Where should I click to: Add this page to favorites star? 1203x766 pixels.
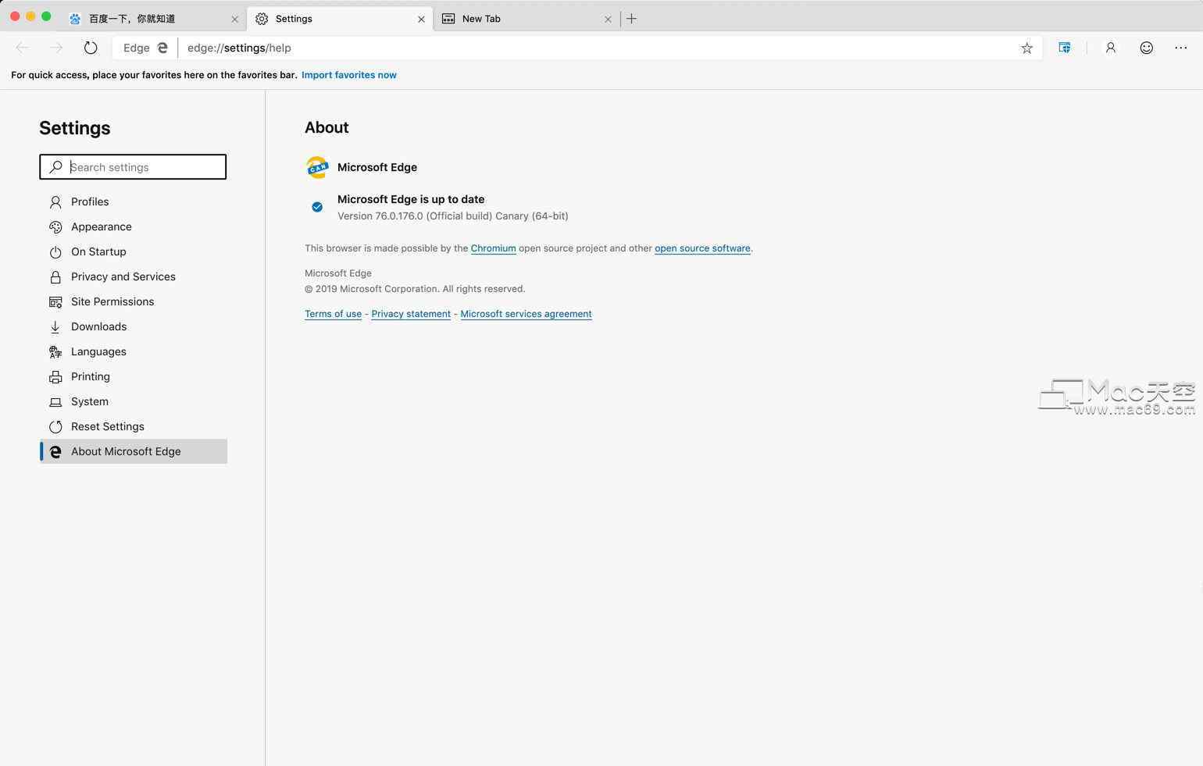(1026, 48)
